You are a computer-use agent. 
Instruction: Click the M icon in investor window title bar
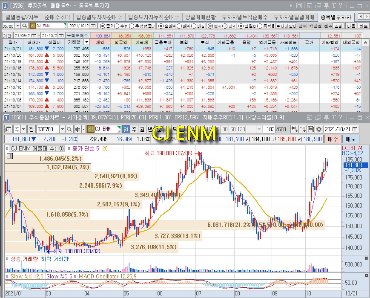coord(299,6)
